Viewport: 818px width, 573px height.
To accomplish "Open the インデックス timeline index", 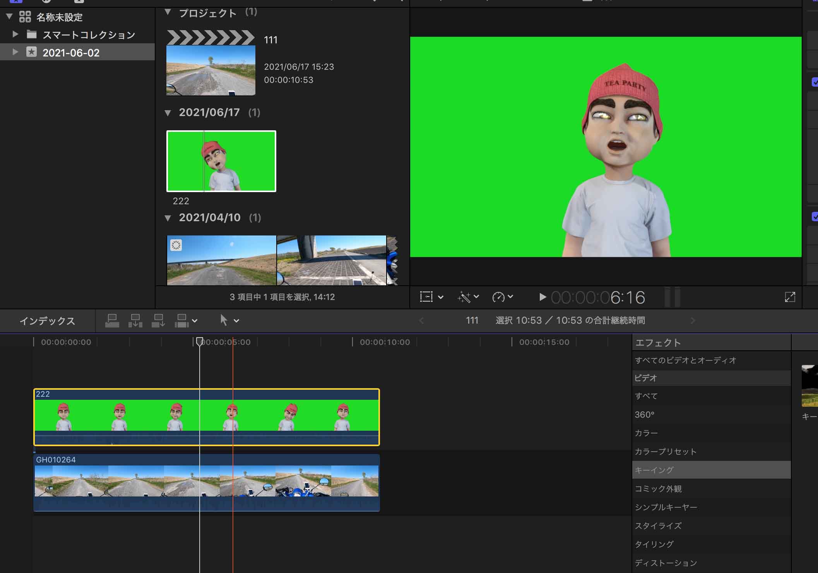I will click(x=47, y=321).
